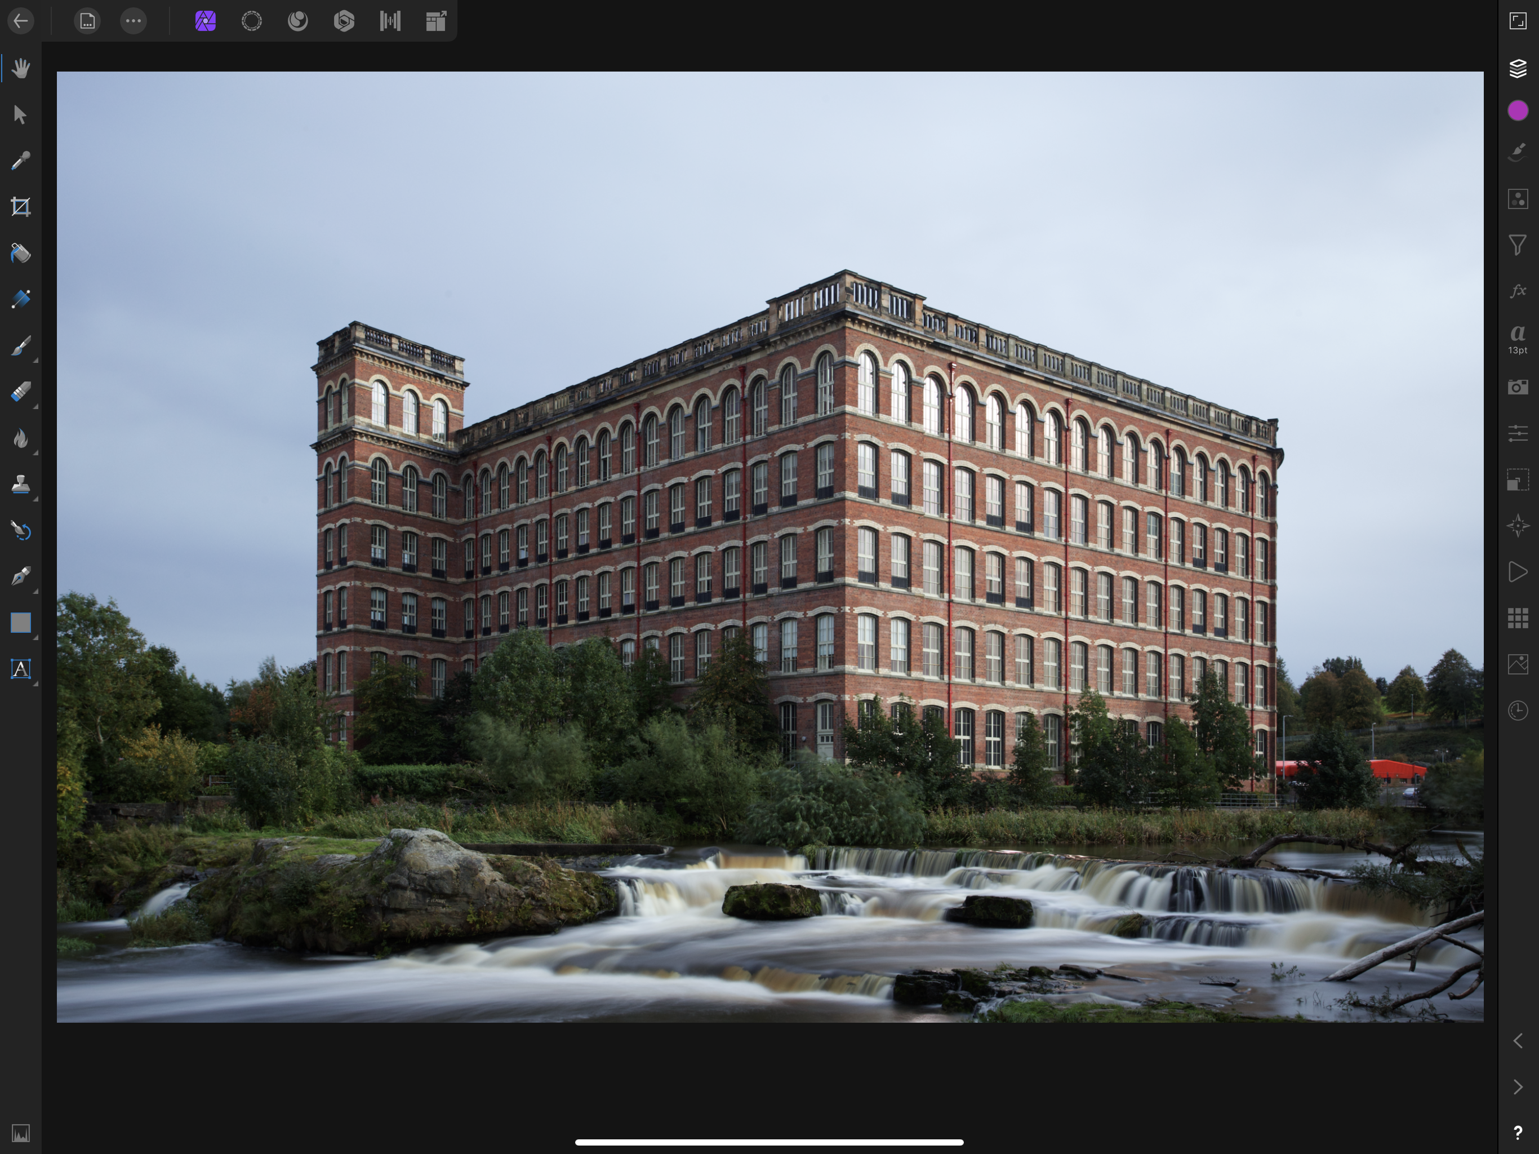
Task: Open the Layers studio
Action: coord(1518,68)
